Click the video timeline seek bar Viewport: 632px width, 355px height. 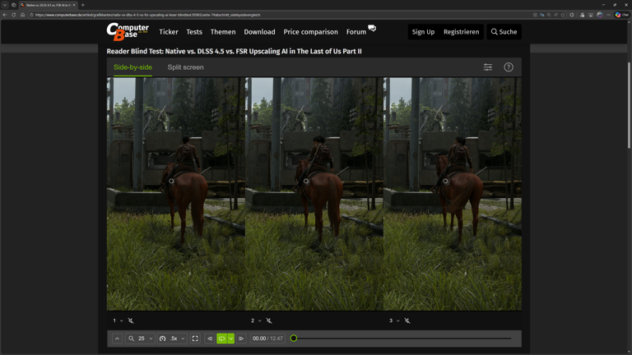click(403, 339)
